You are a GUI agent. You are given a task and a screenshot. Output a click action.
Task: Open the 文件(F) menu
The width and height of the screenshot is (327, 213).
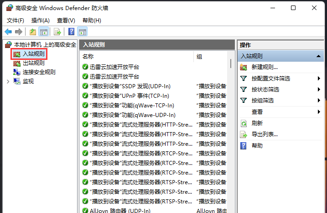16,21
